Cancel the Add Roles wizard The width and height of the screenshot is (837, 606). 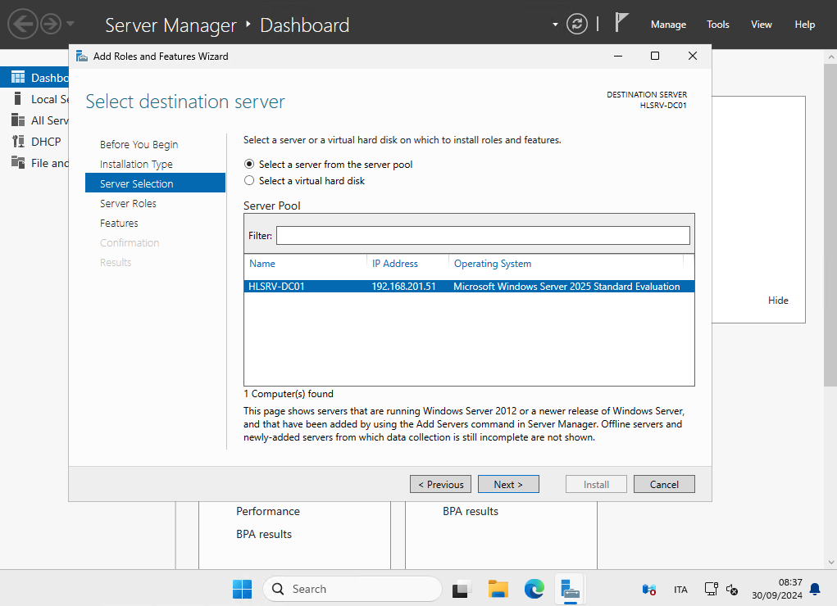tap(664, 485)
